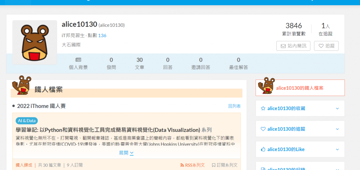Click the alice10130 bear avatar image
Image resolution: width=360 pixels, height=170 pixels.
pos(35,42)
